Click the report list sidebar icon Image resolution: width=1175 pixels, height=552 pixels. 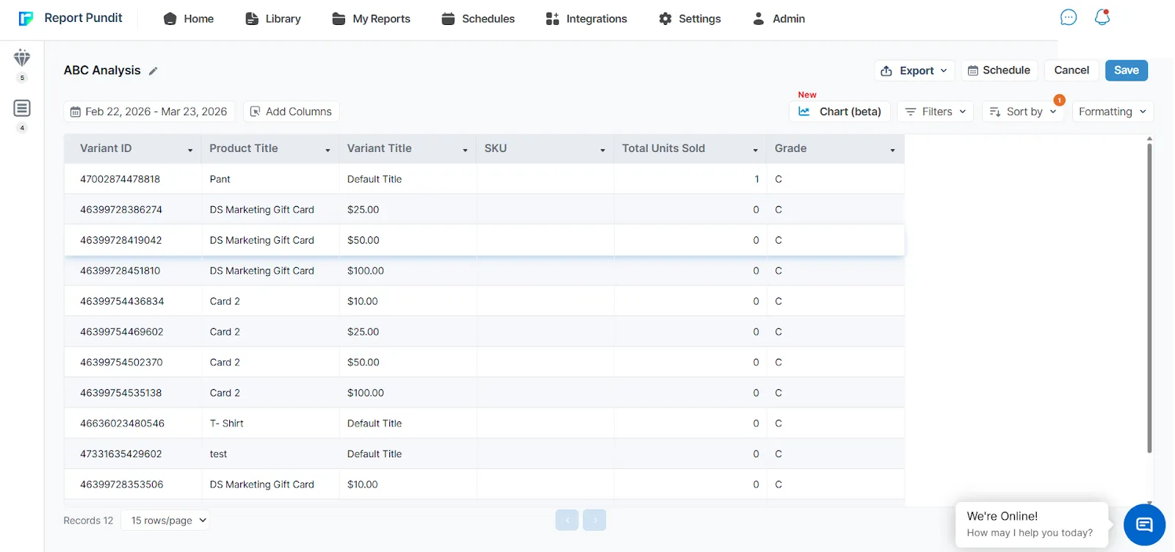(22, 109)
